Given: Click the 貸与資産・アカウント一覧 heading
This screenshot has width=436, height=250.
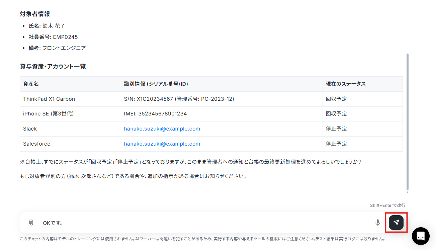Looking at the screenshot, I should (x=53, y=67).
